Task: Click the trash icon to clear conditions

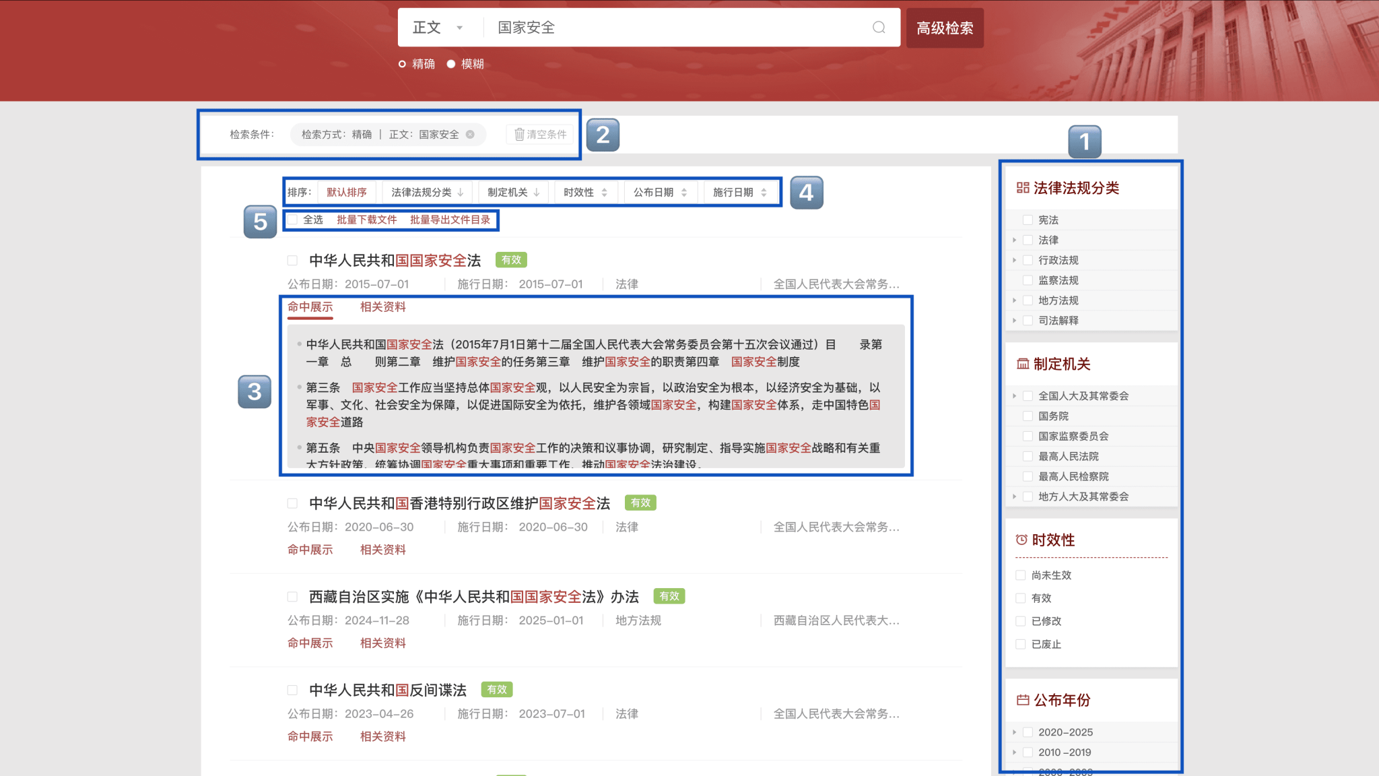Action: pyautogui.click(x=519, y=135)
